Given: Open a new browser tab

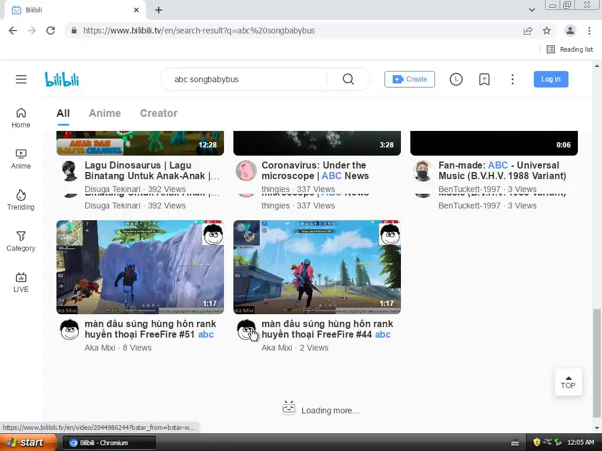Looking at the screenshot, I should (x=159, y=10).
